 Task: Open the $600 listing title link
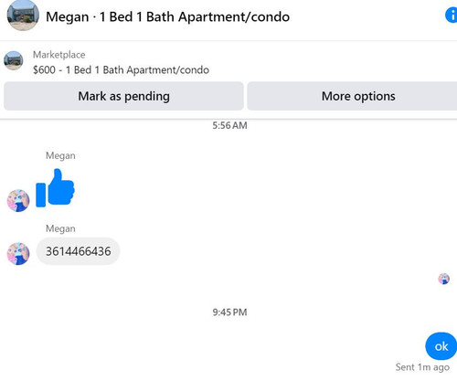pos(121,70)
